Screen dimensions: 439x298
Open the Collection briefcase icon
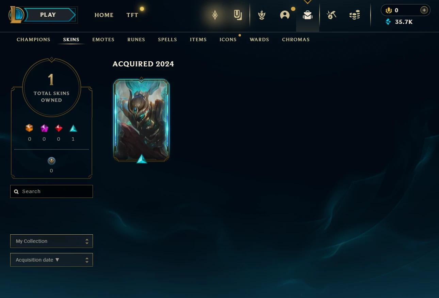pyautogui.click(x=308, y=15)
